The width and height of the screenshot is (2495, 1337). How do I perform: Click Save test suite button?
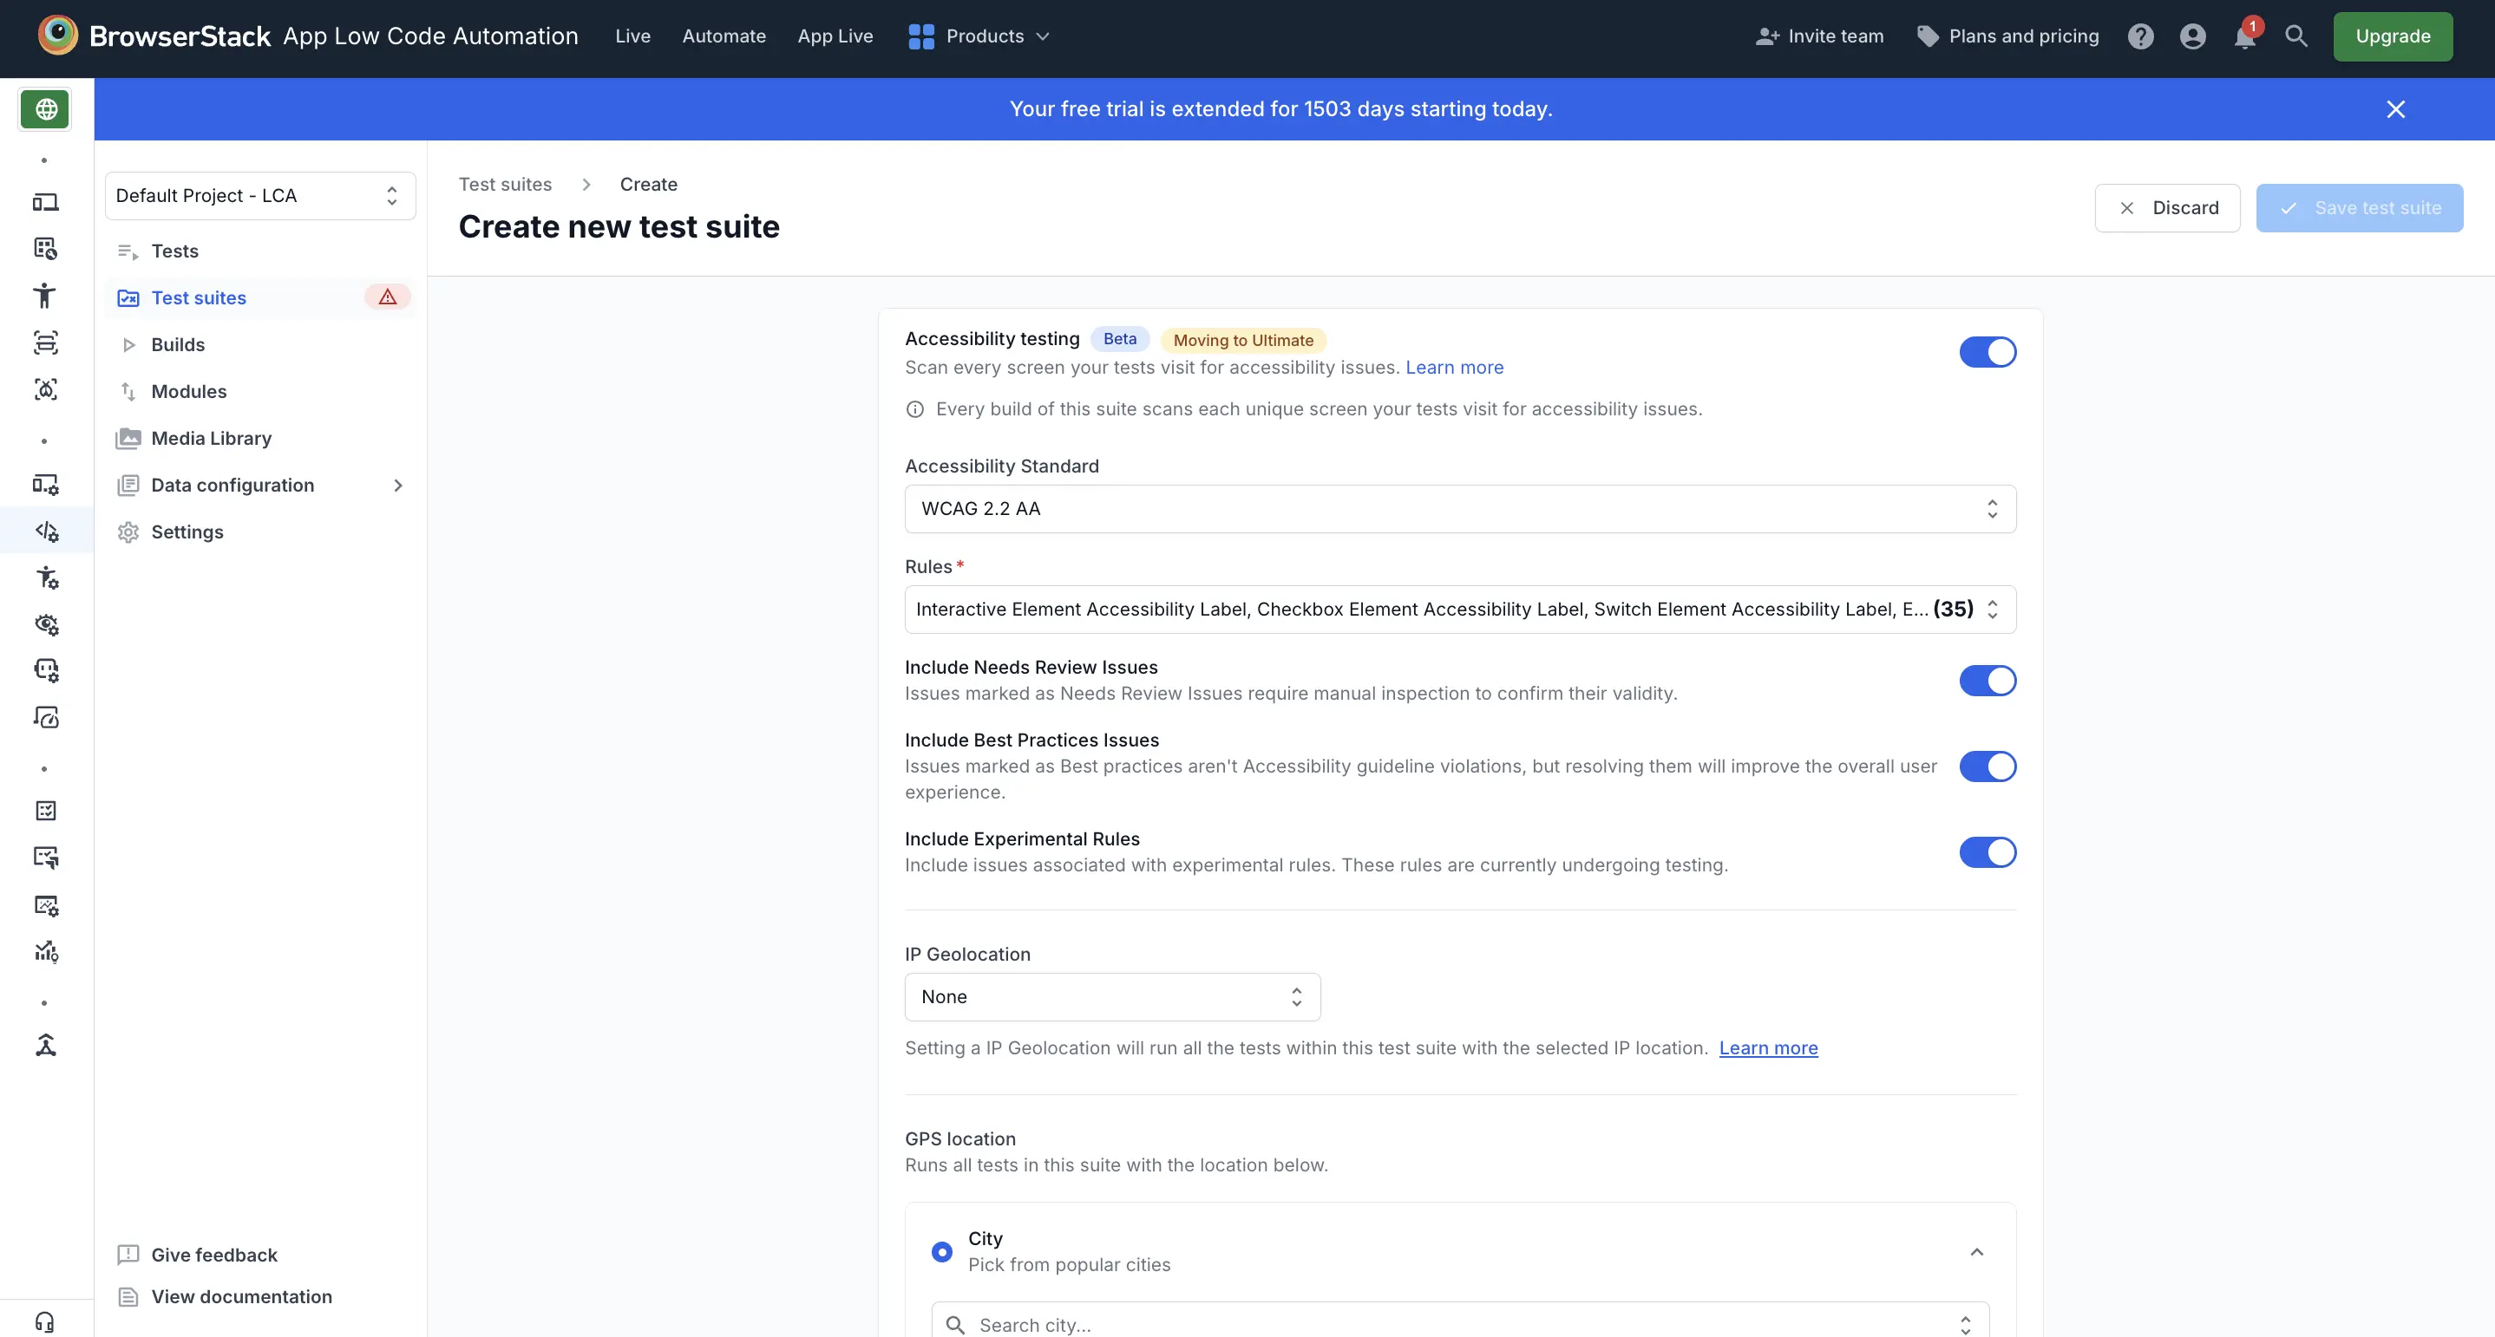tap(2360, 208)
